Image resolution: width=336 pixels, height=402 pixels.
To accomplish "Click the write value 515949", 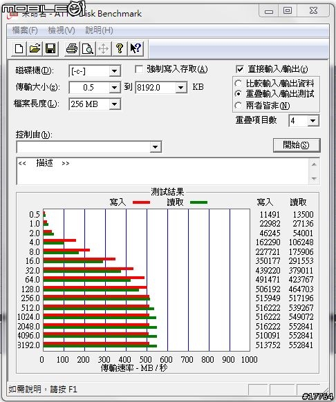I will click(x=268, y=298).
